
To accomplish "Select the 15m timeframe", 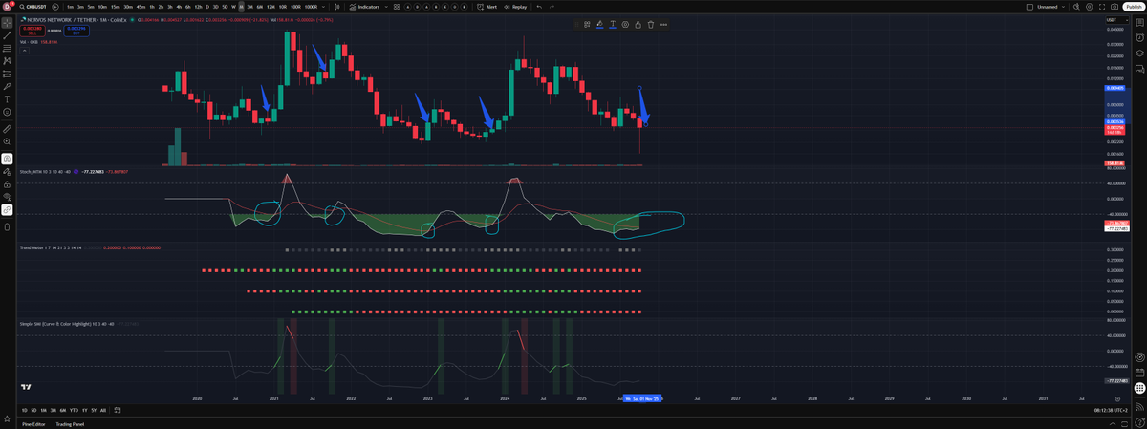I will click(114, 7).
